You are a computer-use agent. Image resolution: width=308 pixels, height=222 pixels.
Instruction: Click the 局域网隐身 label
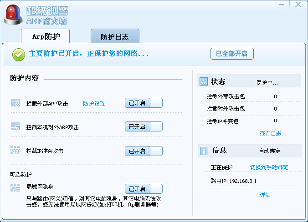coord(40,187)
